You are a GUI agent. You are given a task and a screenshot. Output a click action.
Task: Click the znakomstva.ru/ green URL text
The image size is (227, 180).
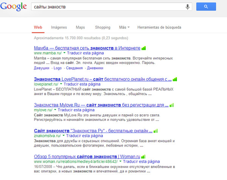(48, 136)
